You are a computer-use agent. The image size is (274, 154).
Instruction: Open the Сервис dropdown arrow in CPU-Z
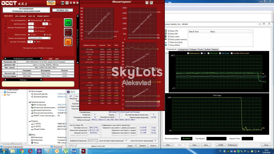tap(135, 146)
